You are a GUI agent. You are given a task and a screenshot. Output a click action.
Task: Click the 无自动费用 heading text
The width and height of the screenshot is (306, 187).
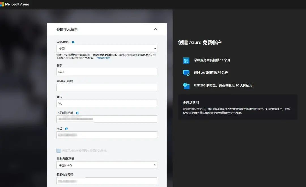point(191,103)
